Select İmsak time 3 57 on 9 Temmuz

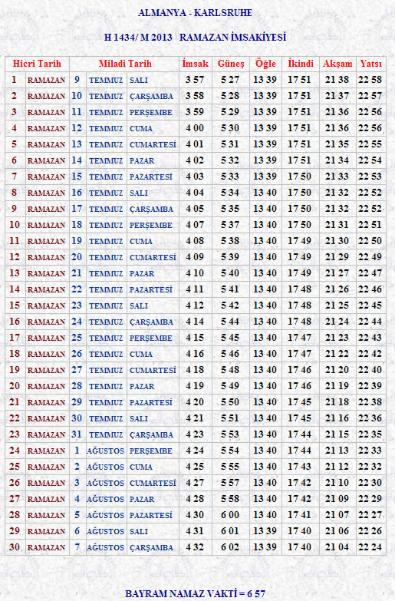click(196, 80)
